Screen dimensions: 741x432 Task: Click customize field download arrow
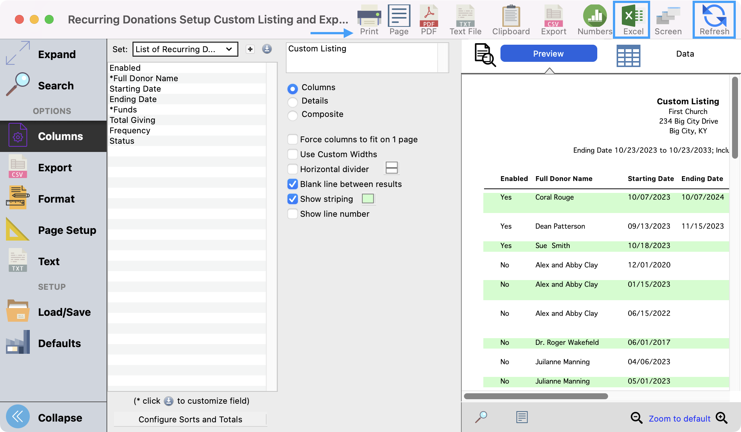(x=267, y=49)
